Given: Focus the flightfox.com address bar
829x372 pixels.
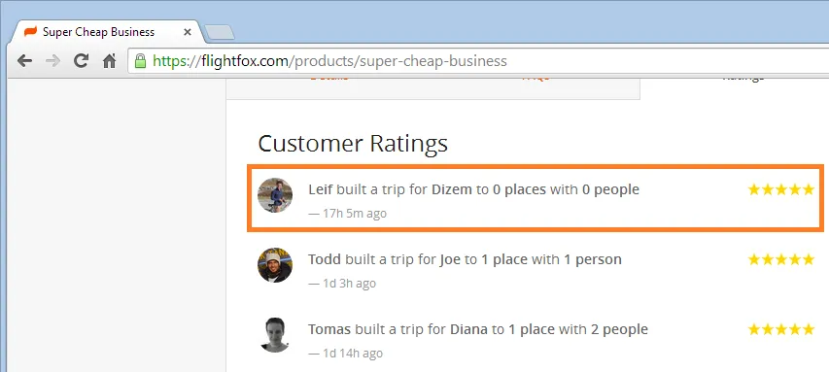Looking at the screenshot, I should 477,61.
